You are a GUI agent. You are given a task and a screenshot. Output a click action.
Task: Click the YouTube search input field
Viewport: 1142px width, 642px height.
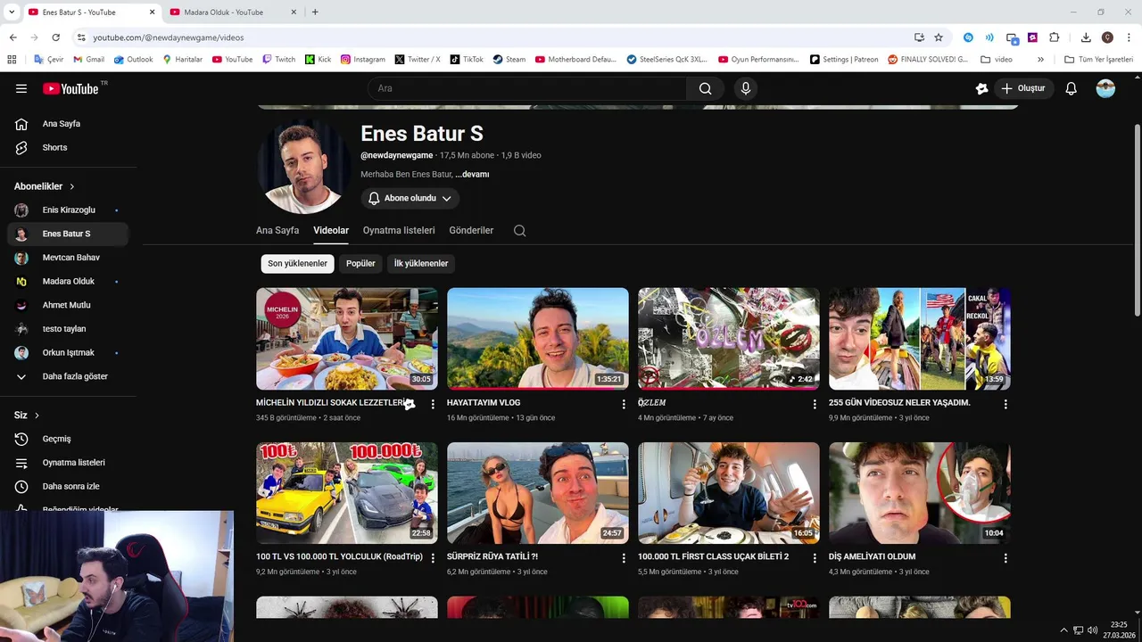pyautogui.click(x=527, y=88)
